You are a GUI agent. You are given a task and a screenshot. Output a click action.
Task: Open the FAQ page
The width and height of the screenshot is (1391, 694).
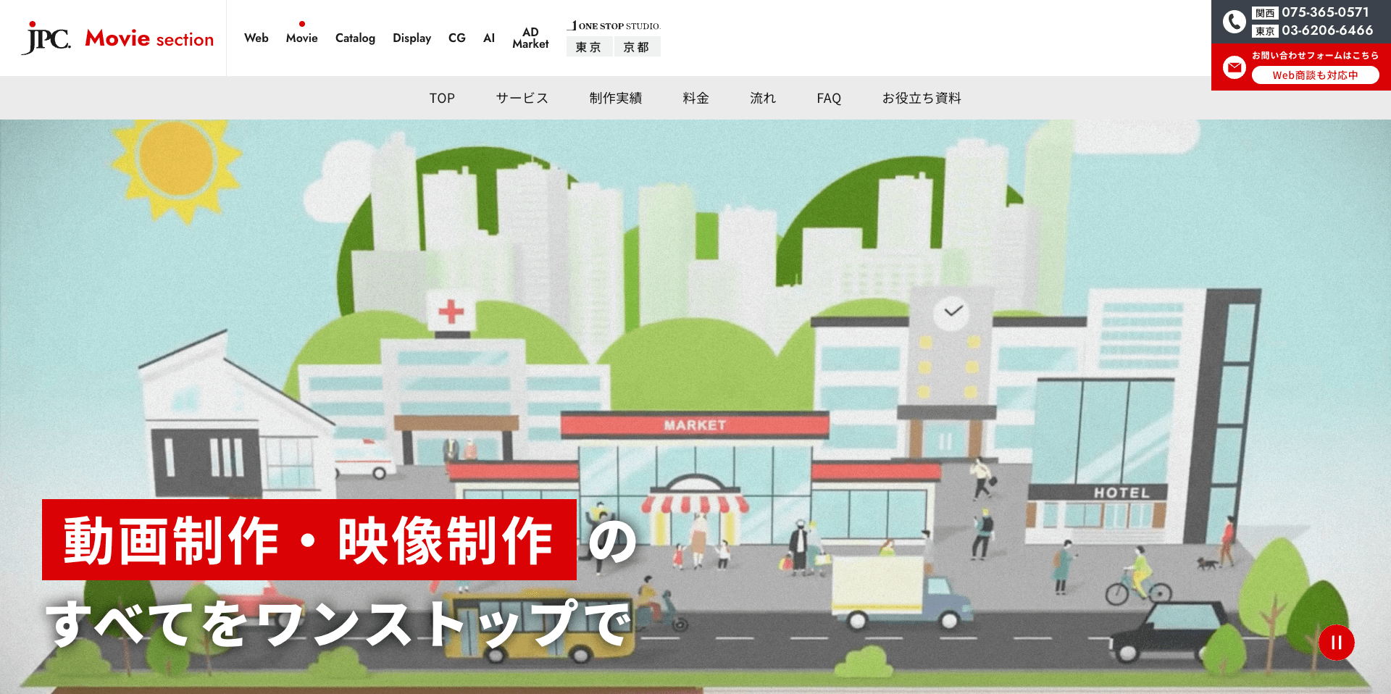(828, 98)
